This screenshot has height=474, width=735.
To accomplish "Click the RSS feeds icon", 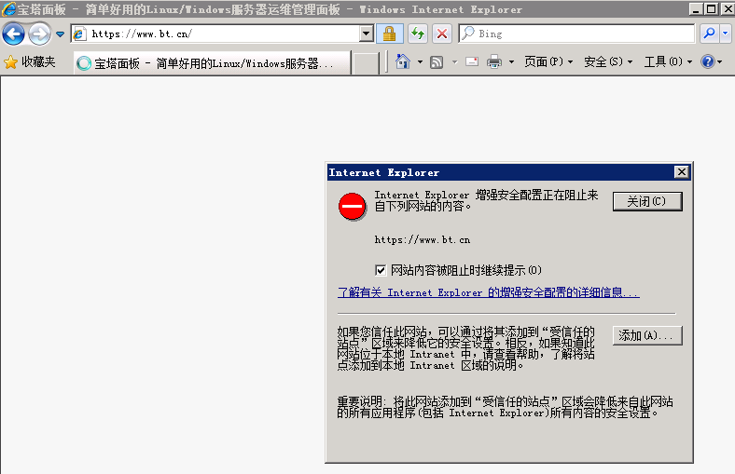I will [x=437, y=61].
